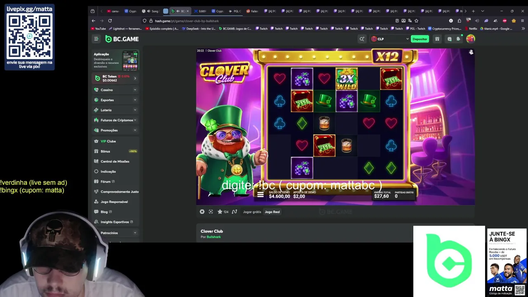Open the user profile avatar
528x297 pixels.
[x=470, y=39]
